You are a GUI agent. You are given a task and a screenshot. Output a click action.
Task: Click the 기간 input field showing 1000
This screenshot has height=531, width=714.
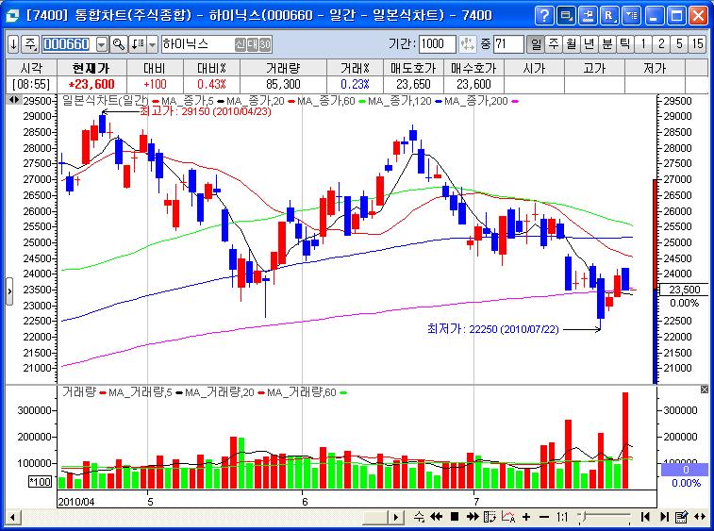pyautogui.click(x=437, y=44)
